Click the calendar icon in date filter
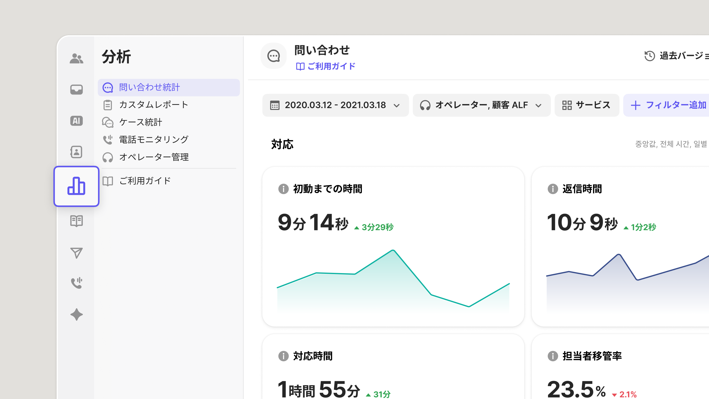709x399 pixels. 275,105
